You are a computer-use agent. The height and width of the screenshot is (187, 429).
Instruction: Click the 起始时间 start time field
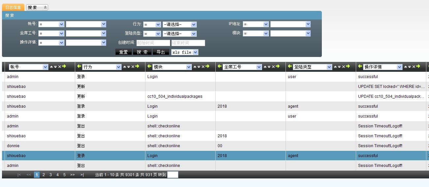tap(153, 43)
